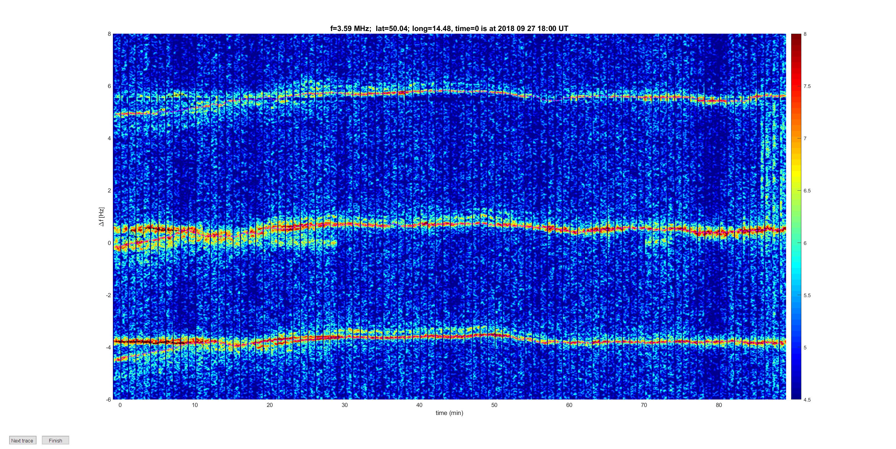Click the colorbar at the value 5.5 mark

tap(796, 295)
